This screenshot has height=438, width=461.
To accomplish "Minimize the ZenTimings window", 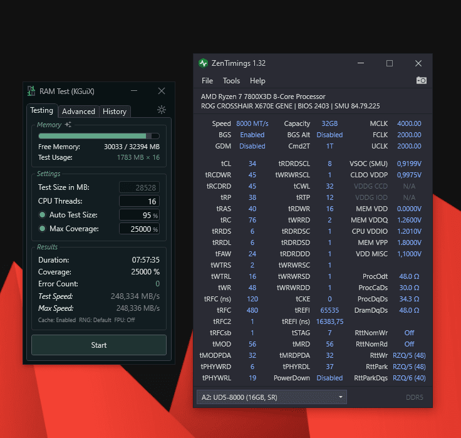I will (x=361, y=63).
